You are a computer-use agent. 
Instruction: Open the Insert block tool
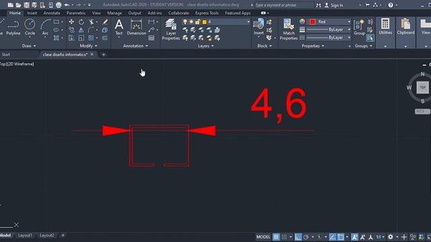point(259,27)
